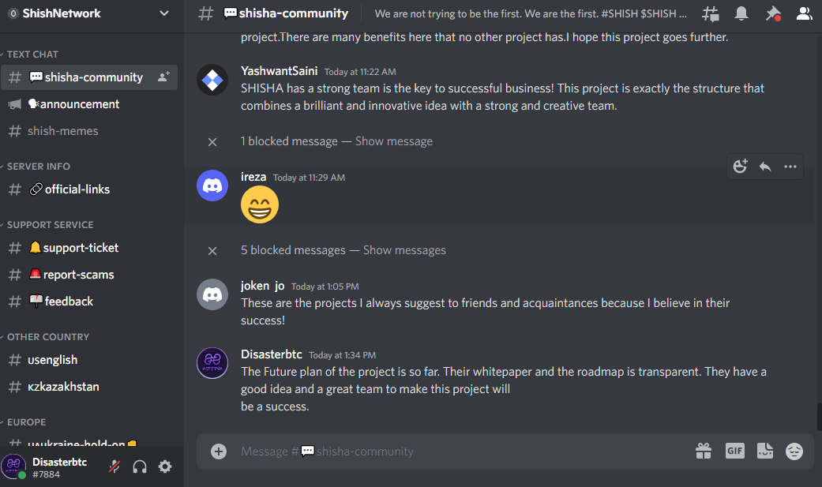Open the Threads icon in channel header

pyautogui.click(x=711, y=13)
